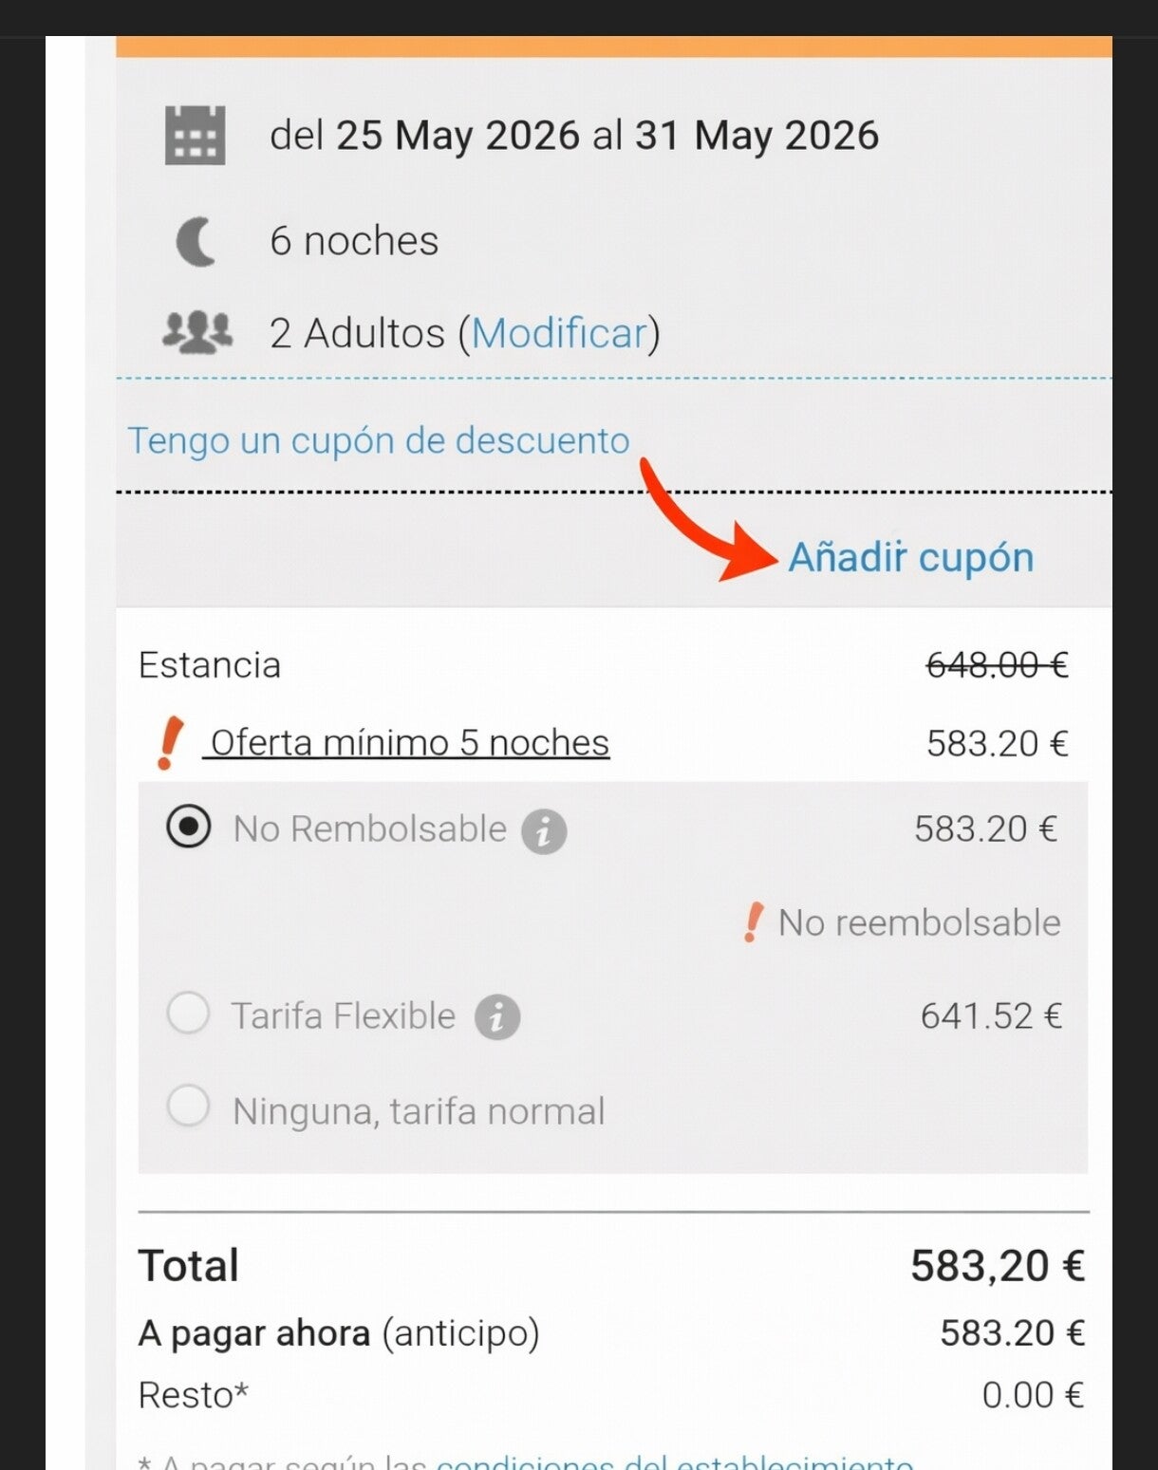Click the calendar dates icon
Viewport: 1158px width, 1470px height.
[x=195, y=136]
